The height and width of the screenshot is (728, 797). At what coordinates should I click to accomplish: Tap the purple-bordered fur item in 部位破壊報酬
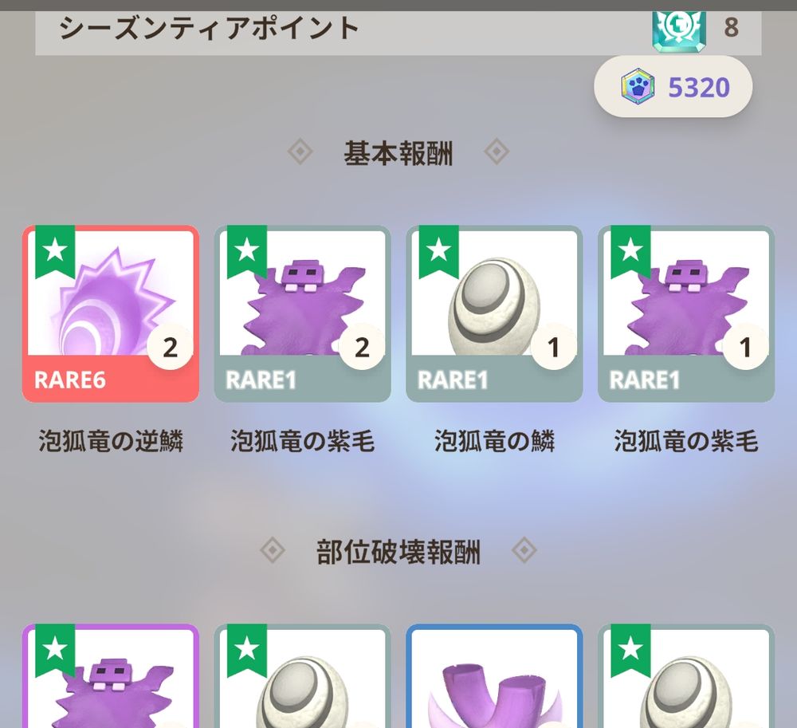(x=110, y=676)
